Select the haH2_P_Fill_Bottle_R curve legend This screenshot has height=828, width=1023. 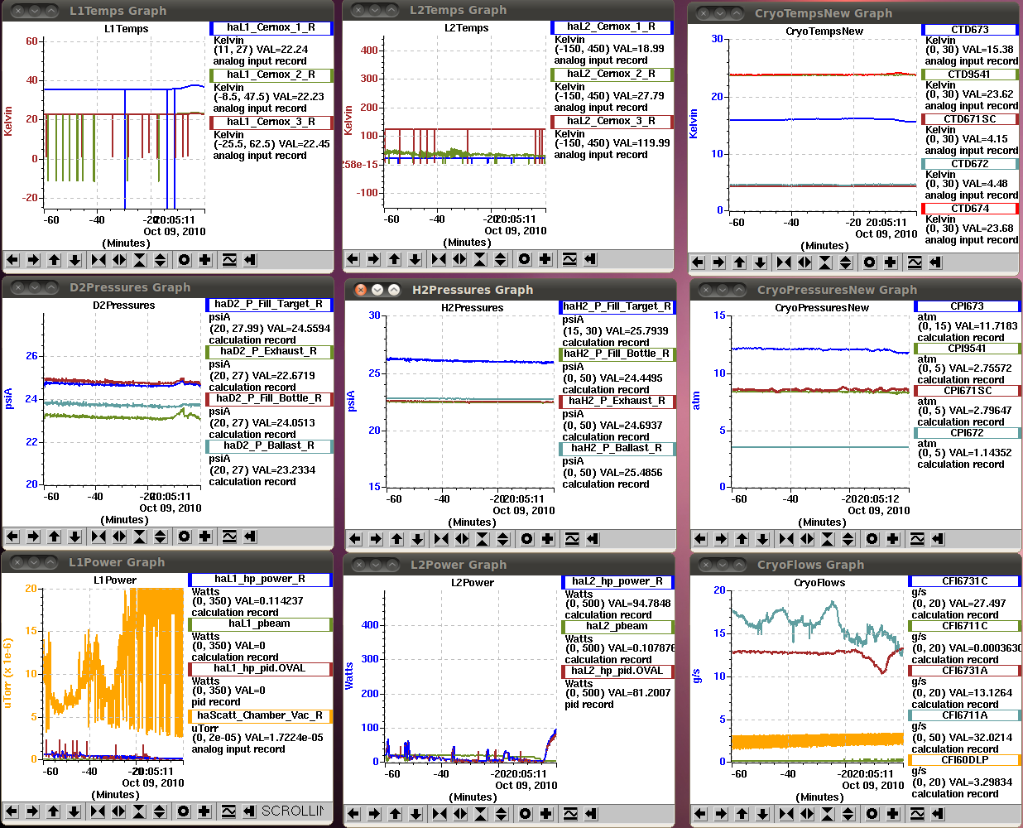(x=617, y=354)
